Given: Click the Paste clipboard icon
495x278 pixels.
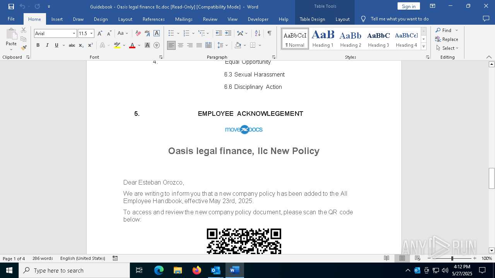Looking at the screenshot, I should [x=11, y=34].
